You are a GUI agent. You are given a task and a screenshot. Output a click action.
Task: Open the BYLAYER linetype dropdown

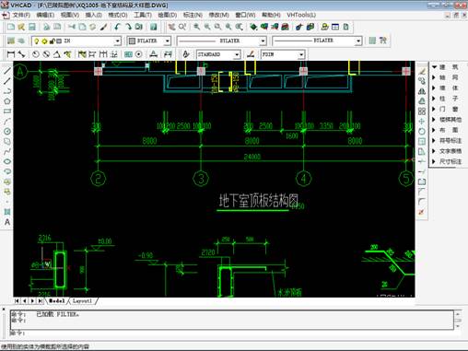click(x=221, y=41)
